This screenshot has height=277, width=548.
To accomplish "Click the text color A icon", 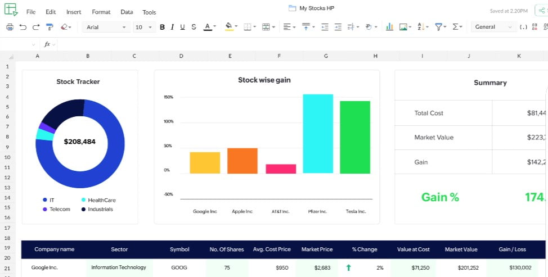I will [208, 27].
